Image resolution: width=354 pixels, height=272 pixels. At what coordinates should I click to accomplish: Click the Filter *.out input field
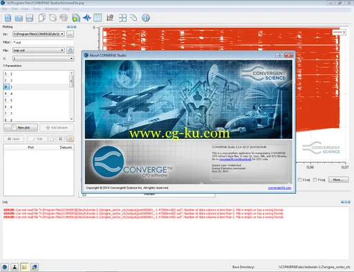(x=44, y=42)
